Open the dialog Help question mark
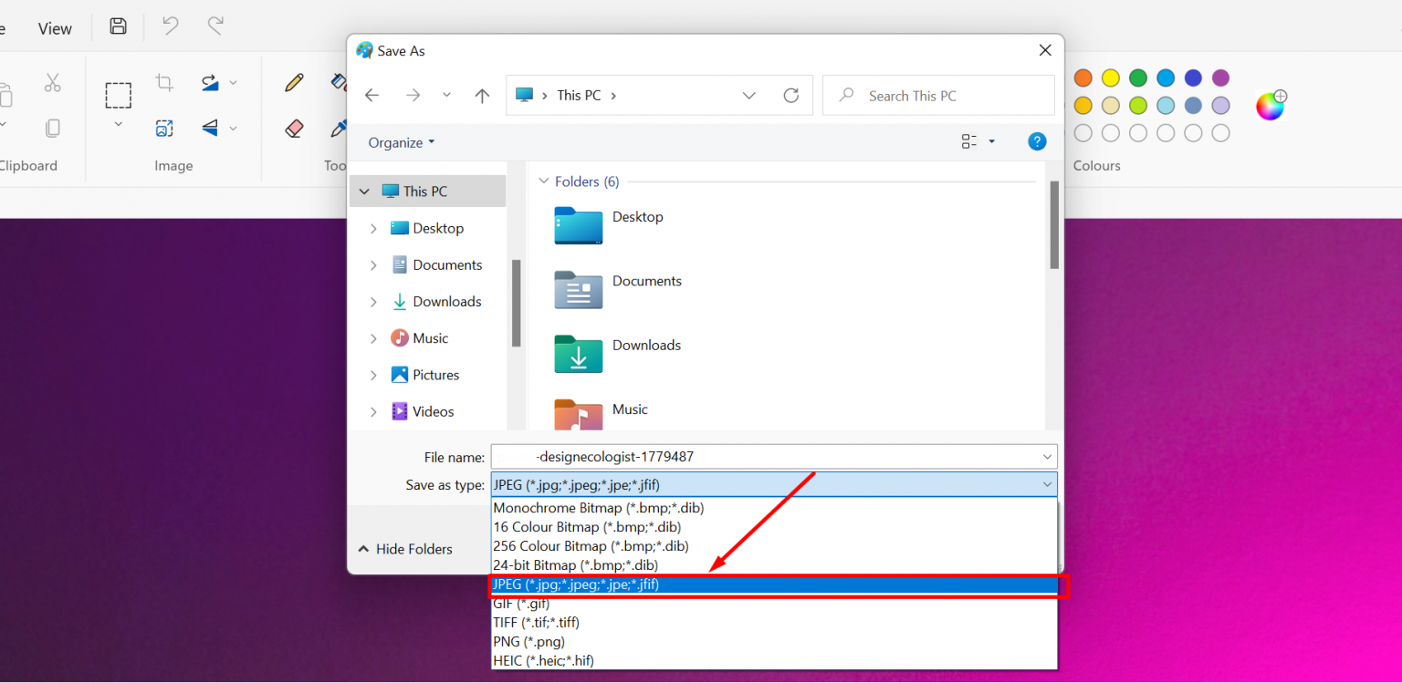The width and height of the screenshot is (1402, 683). [x=1036, y=141]
